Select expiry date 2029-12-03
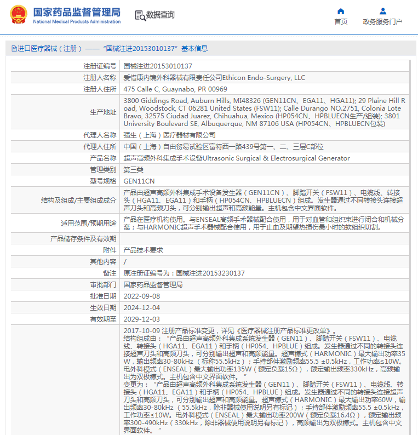This screenshot has width=418, height=435. (142, 319)
